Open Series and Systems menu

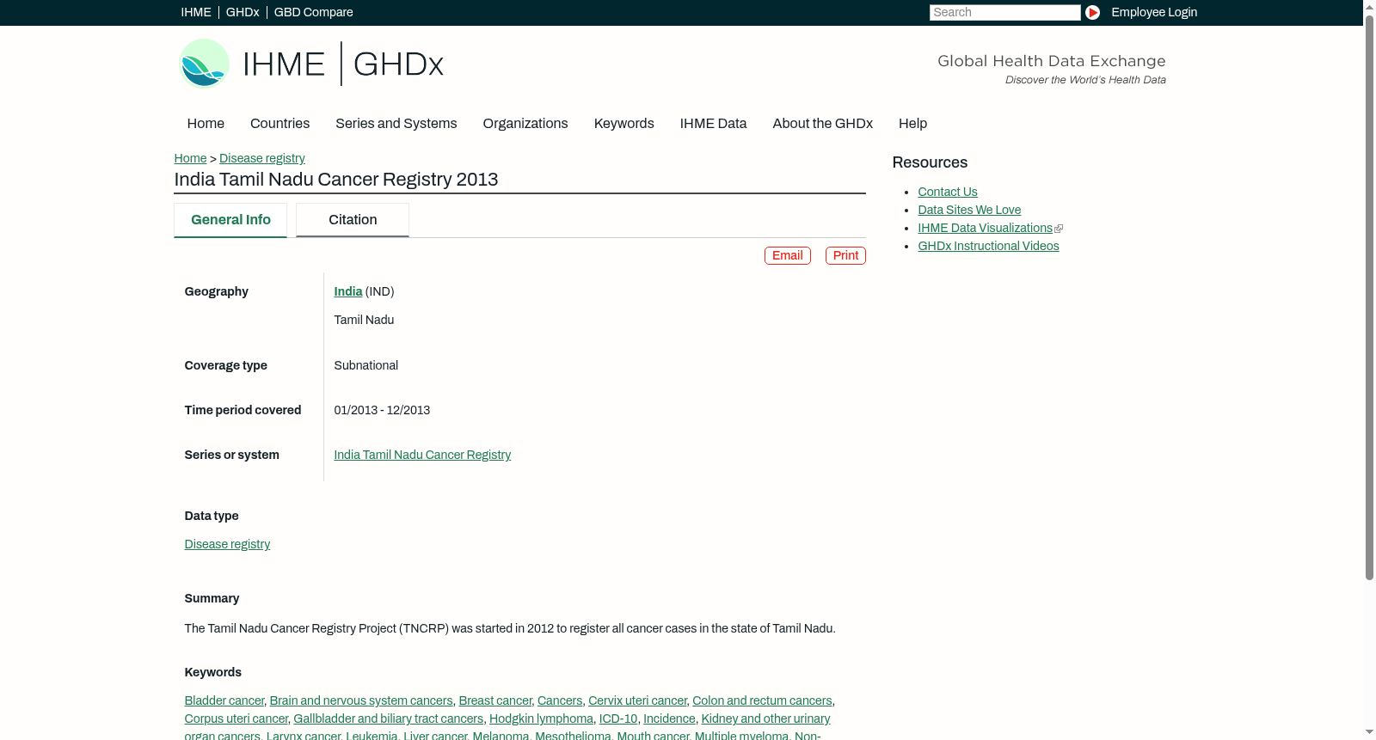(396, 124)
